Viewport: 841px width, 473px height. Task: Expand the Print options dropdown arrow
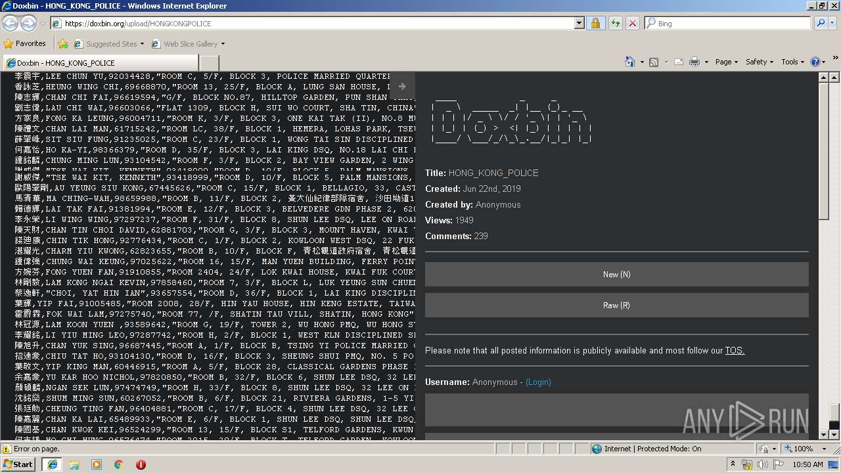[x=706, y=62]
